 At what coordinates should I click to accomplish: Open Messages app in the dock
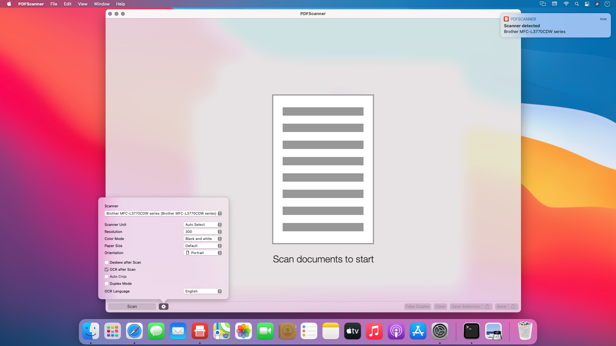point(156,331)
